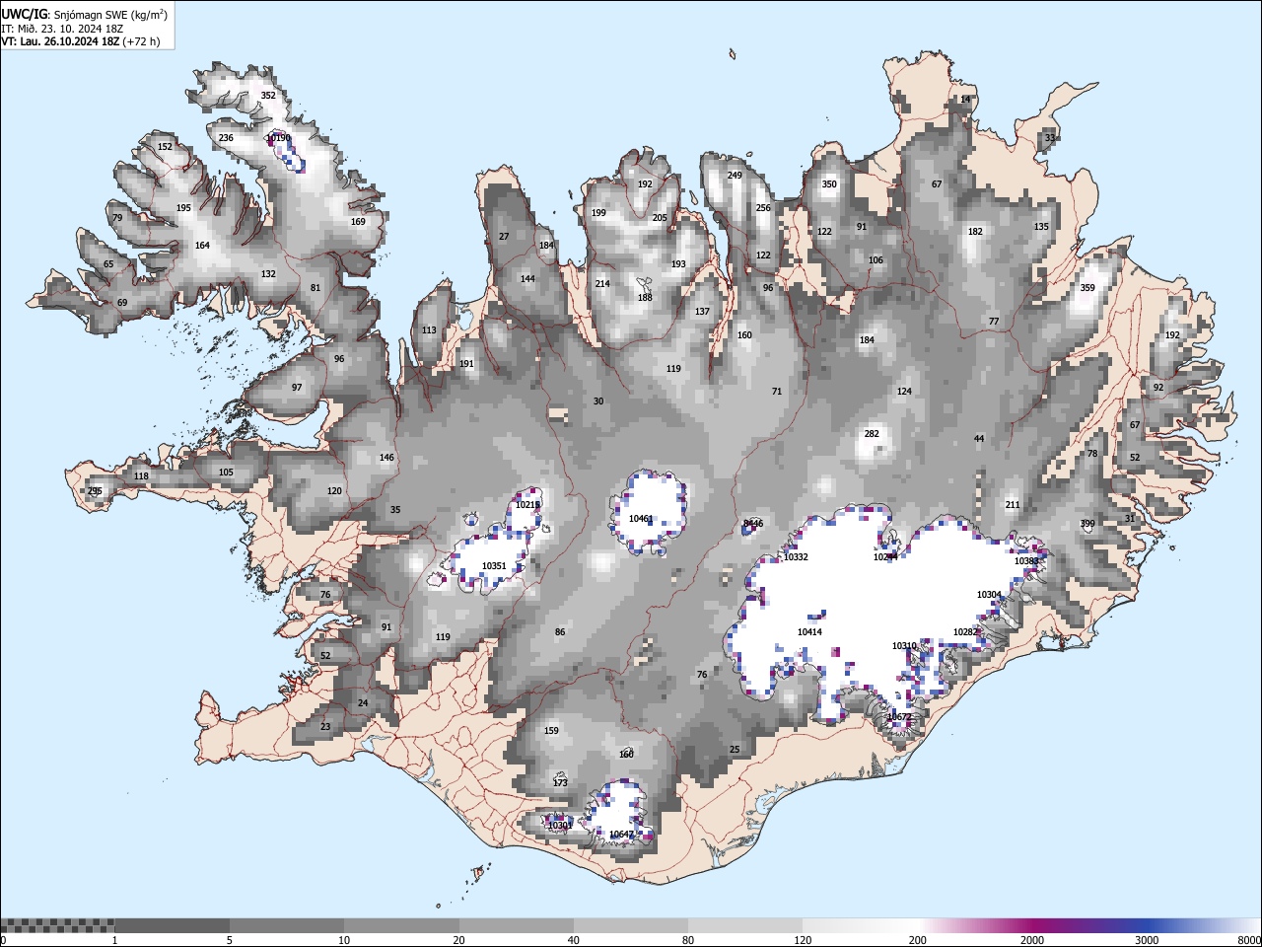This screenshot has height=947, width=1262.
Task: Click the map value 295 on Snæfellsnes
Action: (x=95, y=491)
